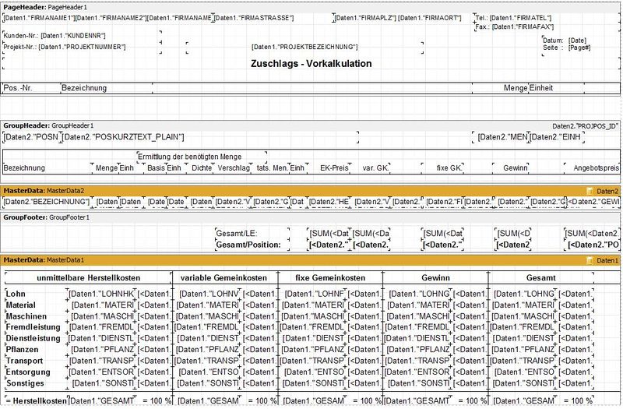Click the Basis column label

pyautogui.click(x=156, y=168)
